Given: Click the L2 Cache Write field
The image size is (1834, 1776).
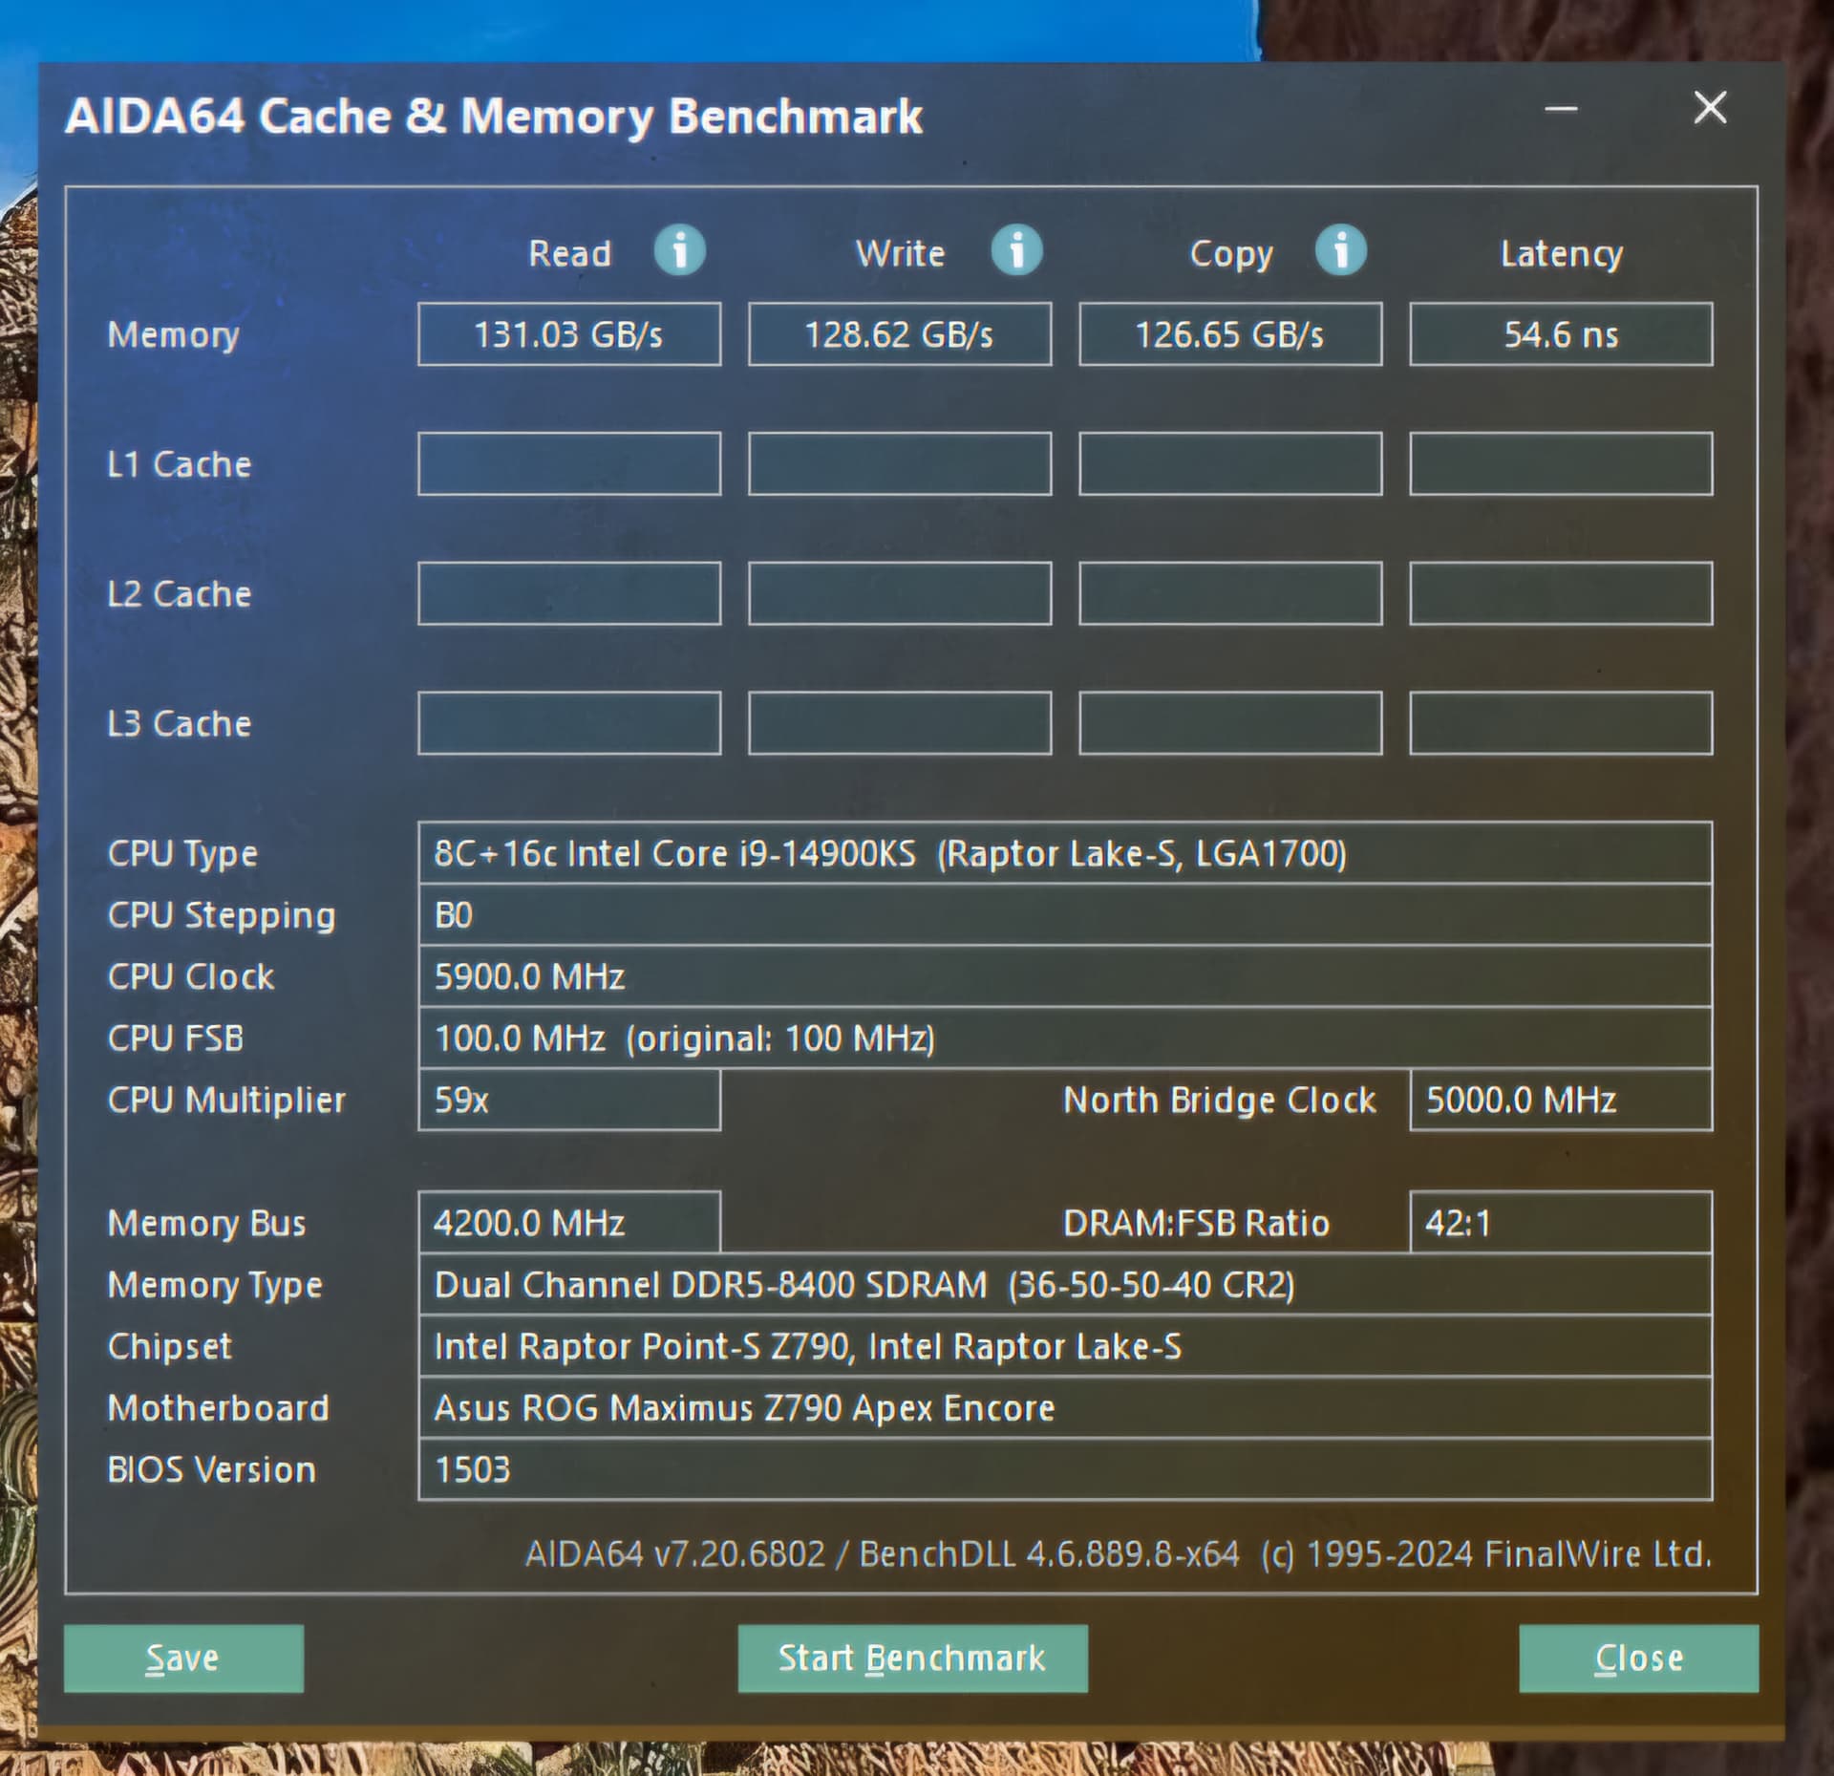Looking at the screenshot, I should [x=899, y=593].
